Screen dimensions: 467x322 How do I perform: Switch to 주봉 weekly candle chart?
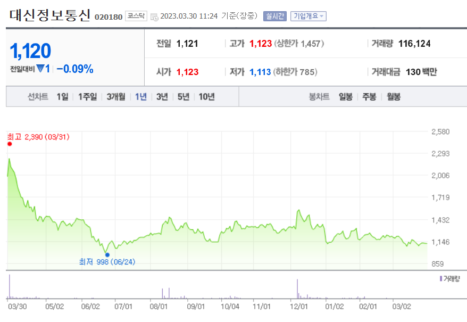pos(369,97)
